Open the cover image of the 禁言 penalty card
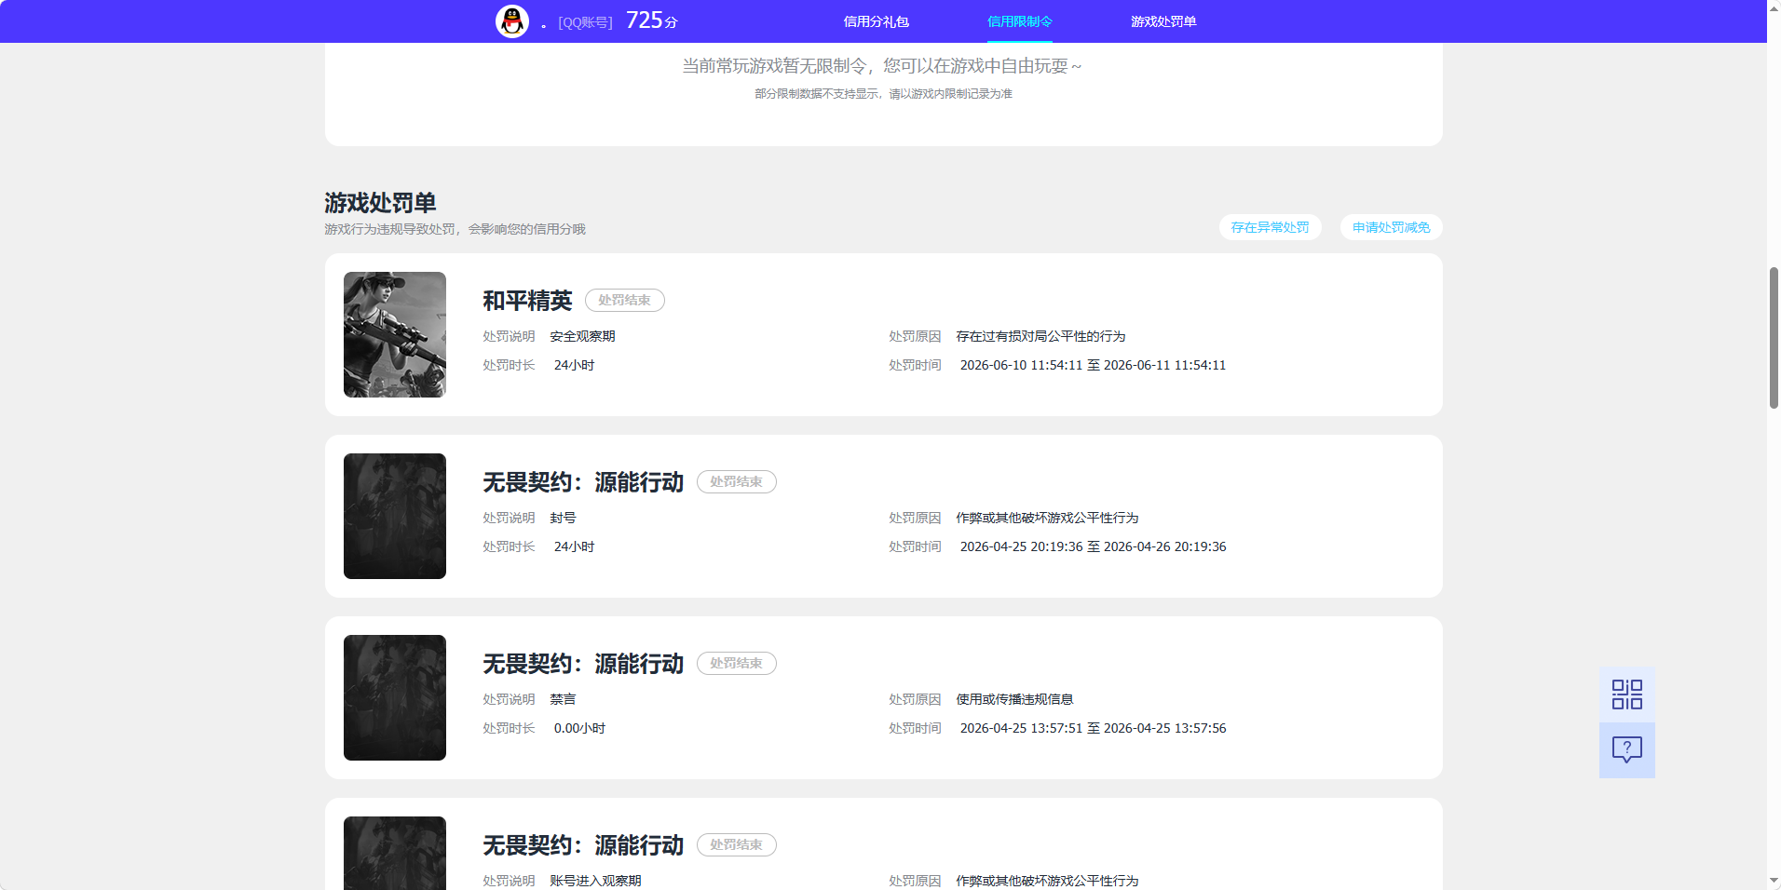The width and height of the screenshot is (1781, 890). 395,697
